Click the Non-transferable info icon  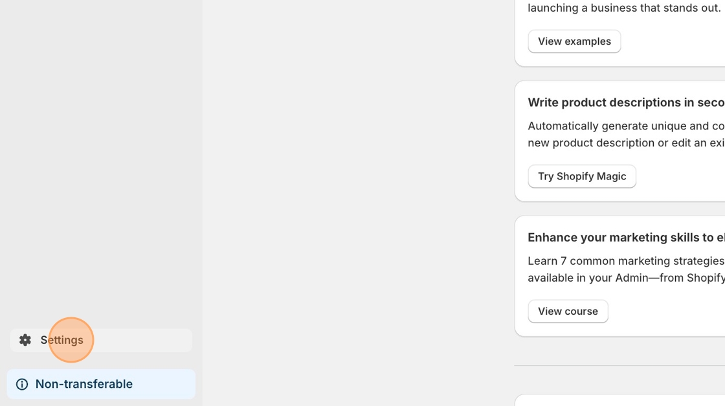coord(22,385)
